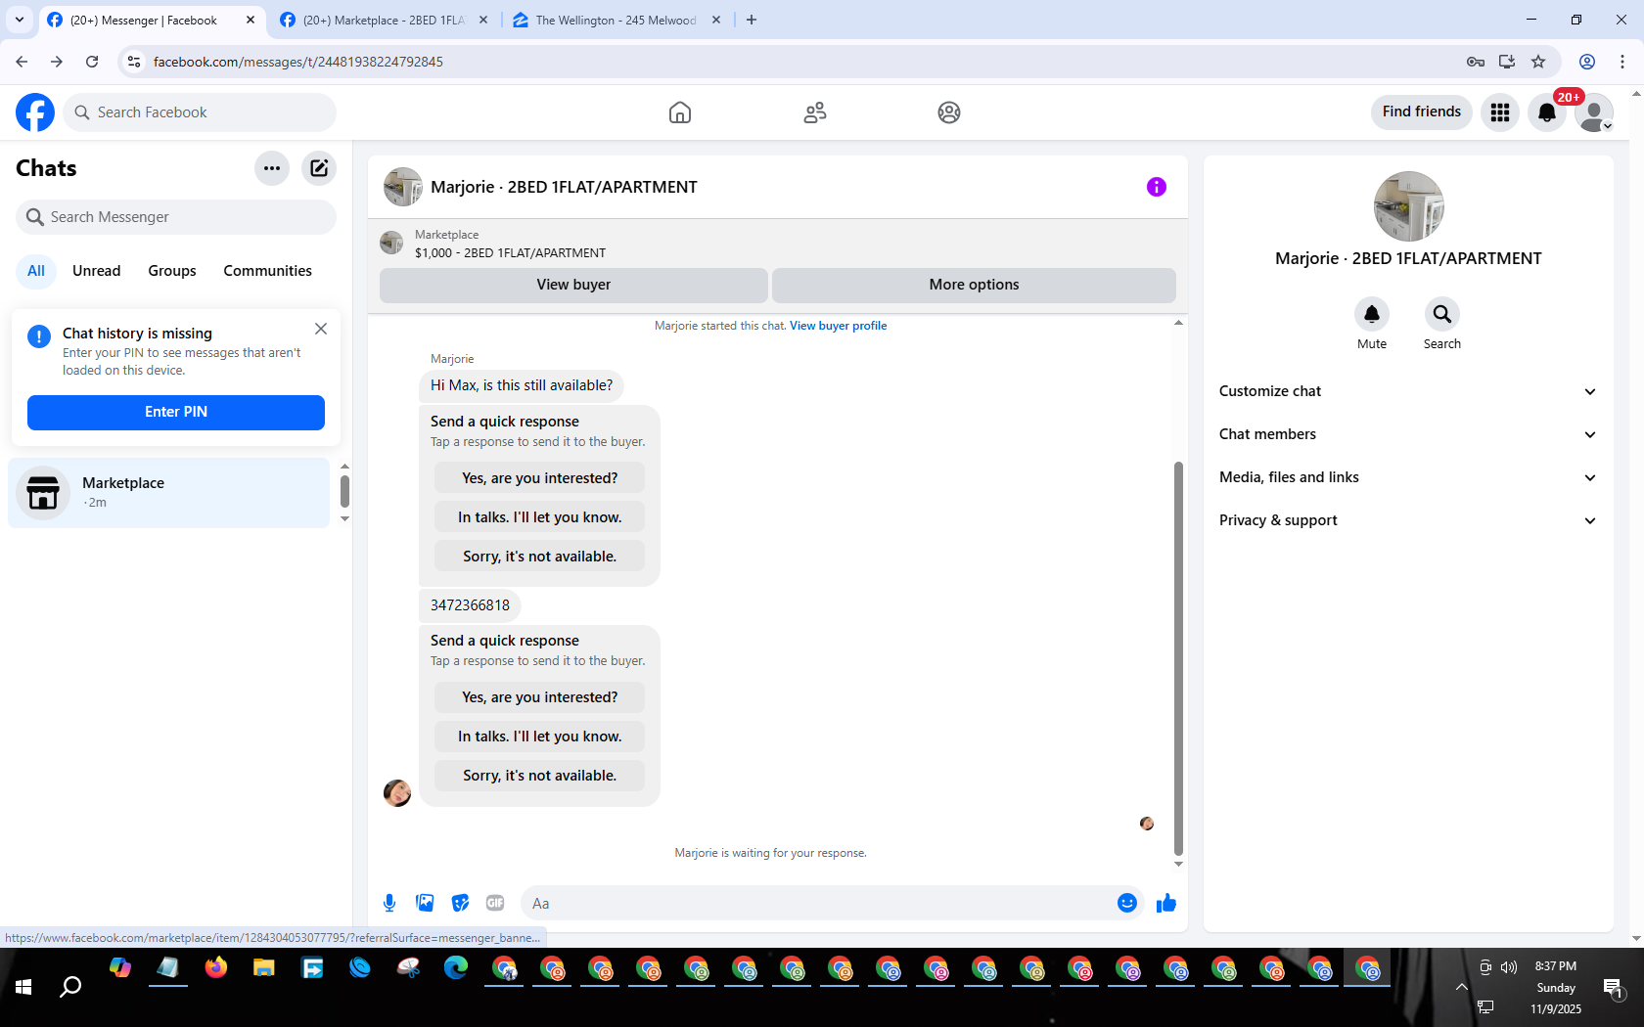Open the Friends icon in top navigation
Screen dimensions: 1644x1027
(815, 112)
